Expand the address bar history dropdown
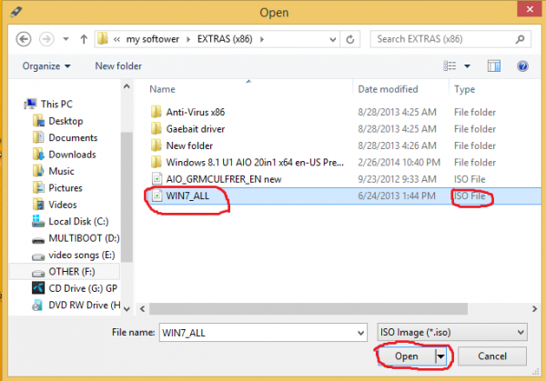The width and height of the screenshot is (546, 381). click(332, 39)
